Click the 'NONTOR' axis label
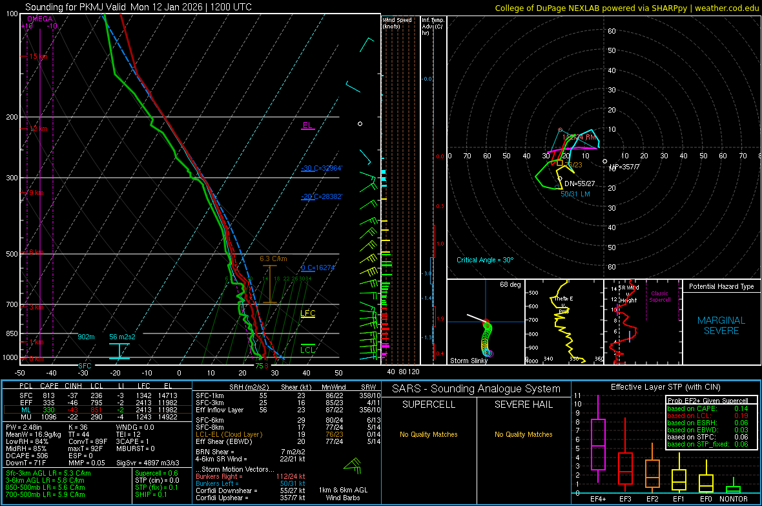 [734, 499]
